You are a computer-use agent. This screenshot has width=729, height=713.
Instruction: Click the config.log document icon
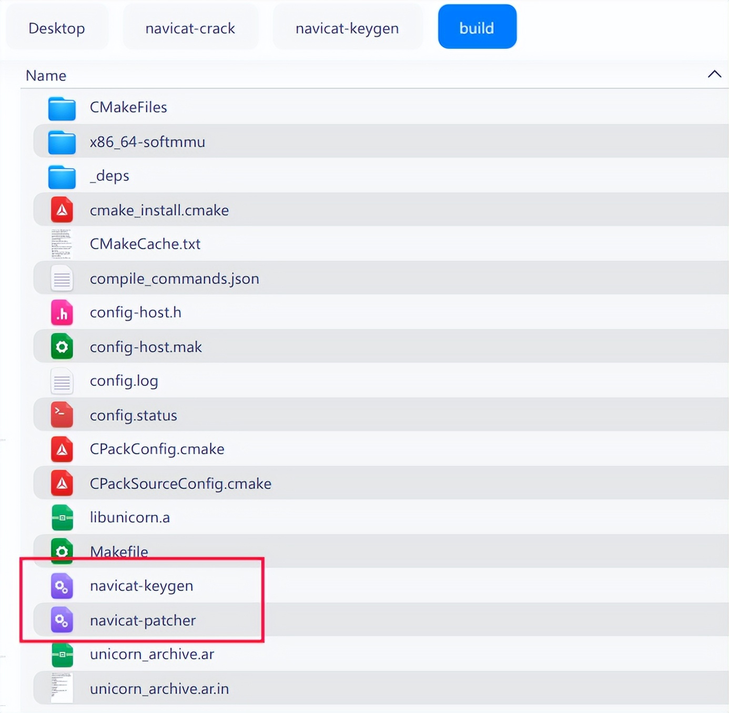pyautogui.click(x=62, y=381)
